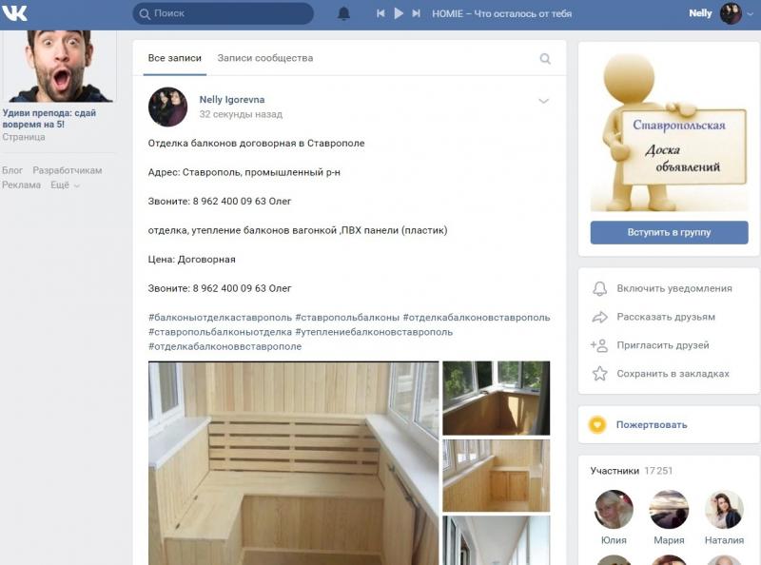
Task: Open the playing track HOMIE title
Action: point(502,13)
